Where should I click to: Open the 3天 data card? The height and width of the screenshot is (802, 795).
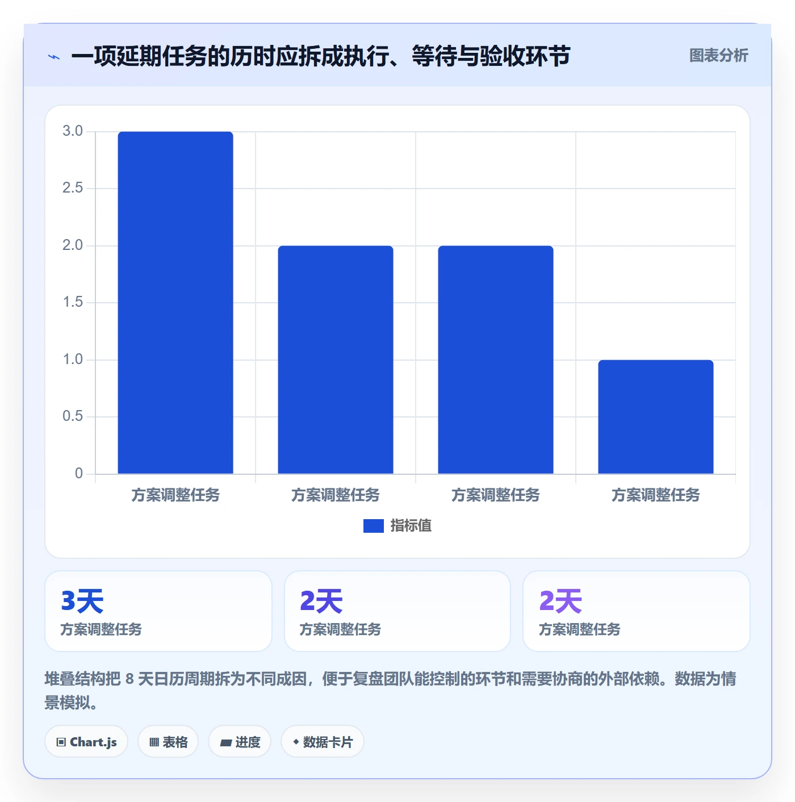(158, 611)
